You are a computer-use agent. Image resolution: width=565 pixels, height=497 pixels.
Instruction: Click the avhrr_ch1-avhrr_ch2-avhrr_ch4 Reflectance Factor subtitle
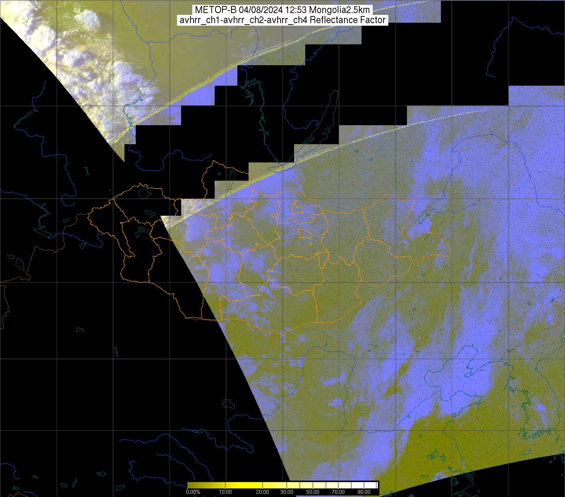tap(282, 20)
